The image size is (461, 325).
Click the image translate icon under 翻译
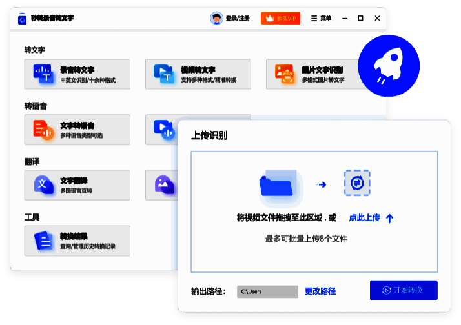[x=165, y=185]
